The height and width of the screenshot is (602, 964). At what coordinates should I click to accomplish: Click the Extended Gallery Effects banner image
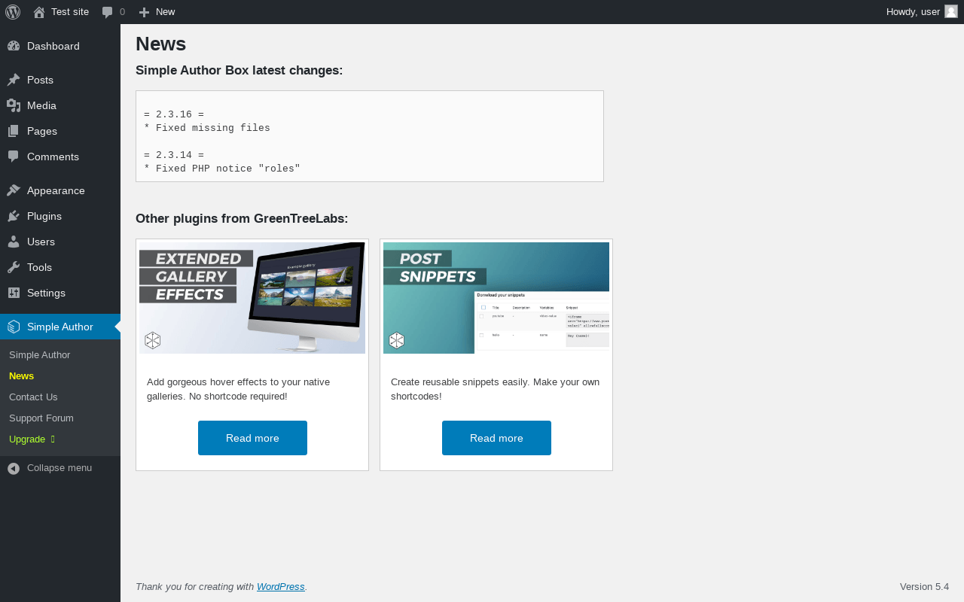(252, 298)
